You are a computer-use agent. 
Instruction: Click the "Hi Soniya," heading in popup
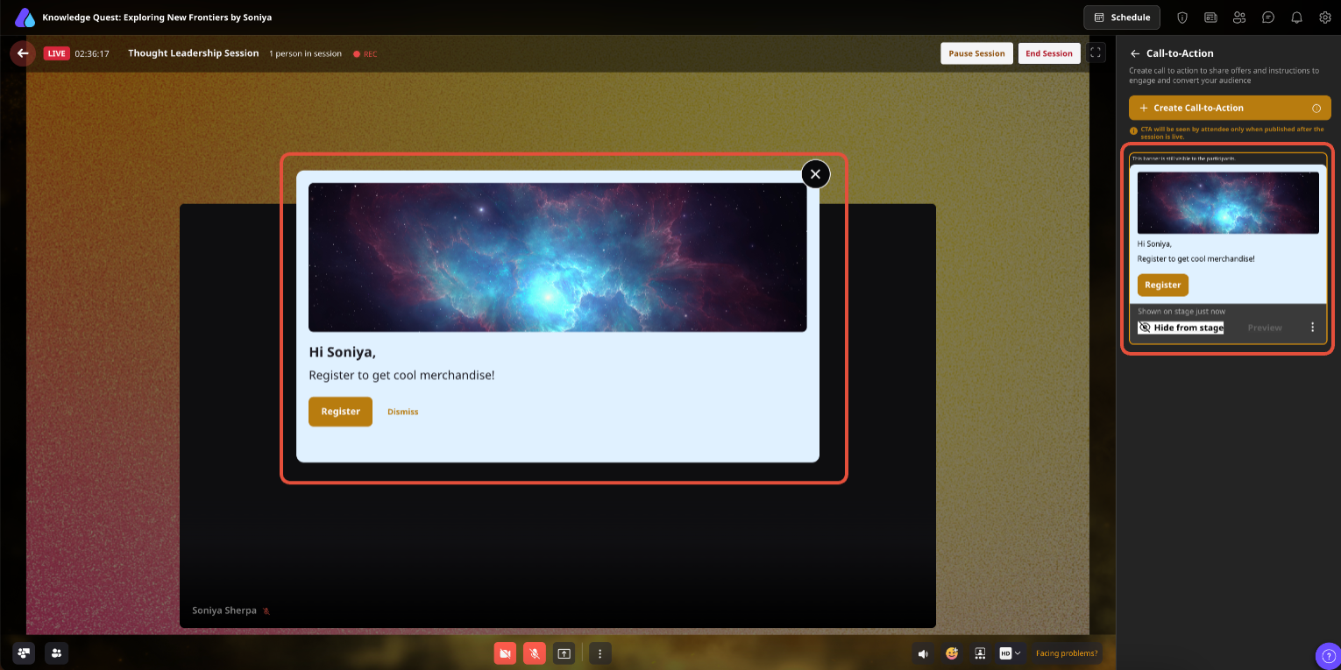pyautogui.click(x=343, y=352)
